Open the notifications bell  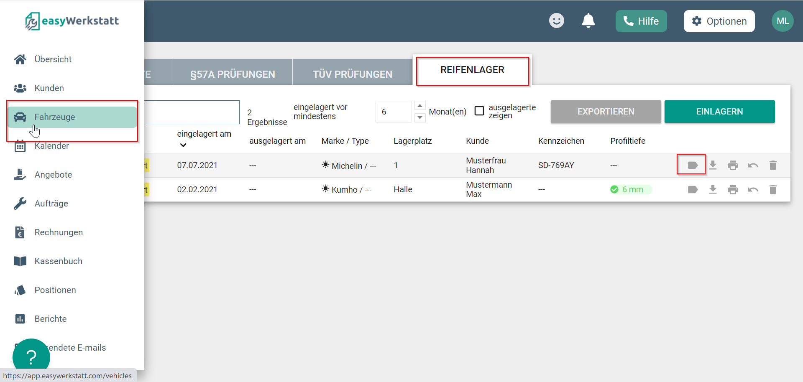point(588,20)
